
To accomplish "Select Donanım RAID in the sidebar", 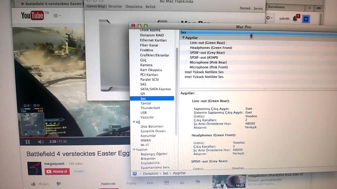I will [152, 35].
